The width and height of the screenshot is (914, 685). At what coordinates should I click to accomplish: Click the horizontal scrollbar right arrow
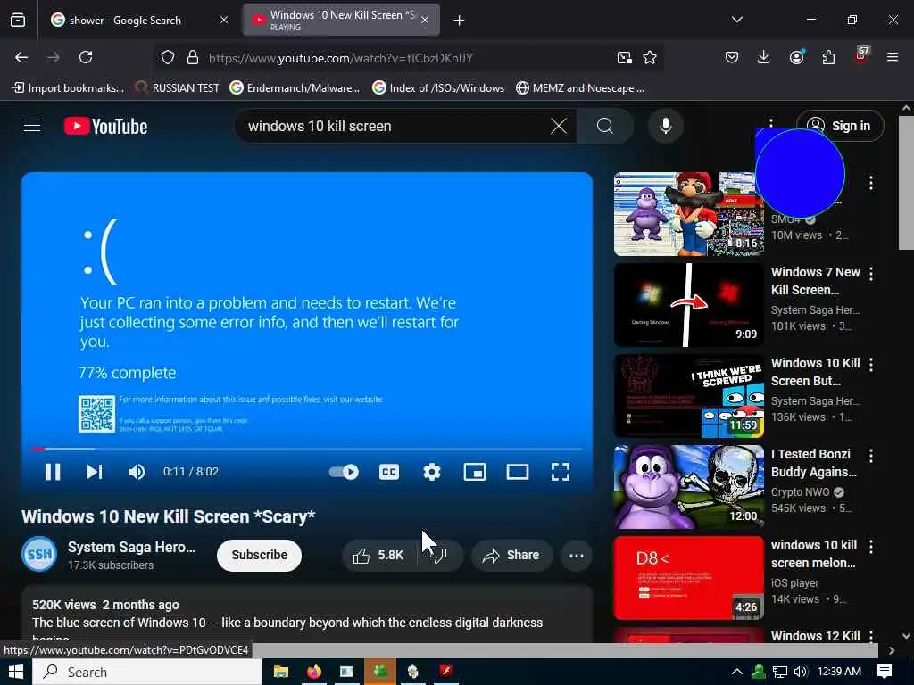point(892,650)
